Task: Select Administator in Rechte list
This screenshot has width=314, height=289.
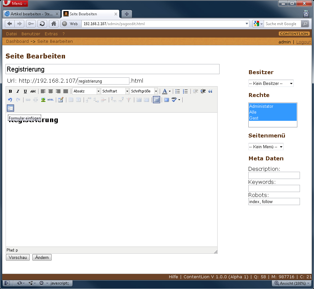Action: pos(273,106)
